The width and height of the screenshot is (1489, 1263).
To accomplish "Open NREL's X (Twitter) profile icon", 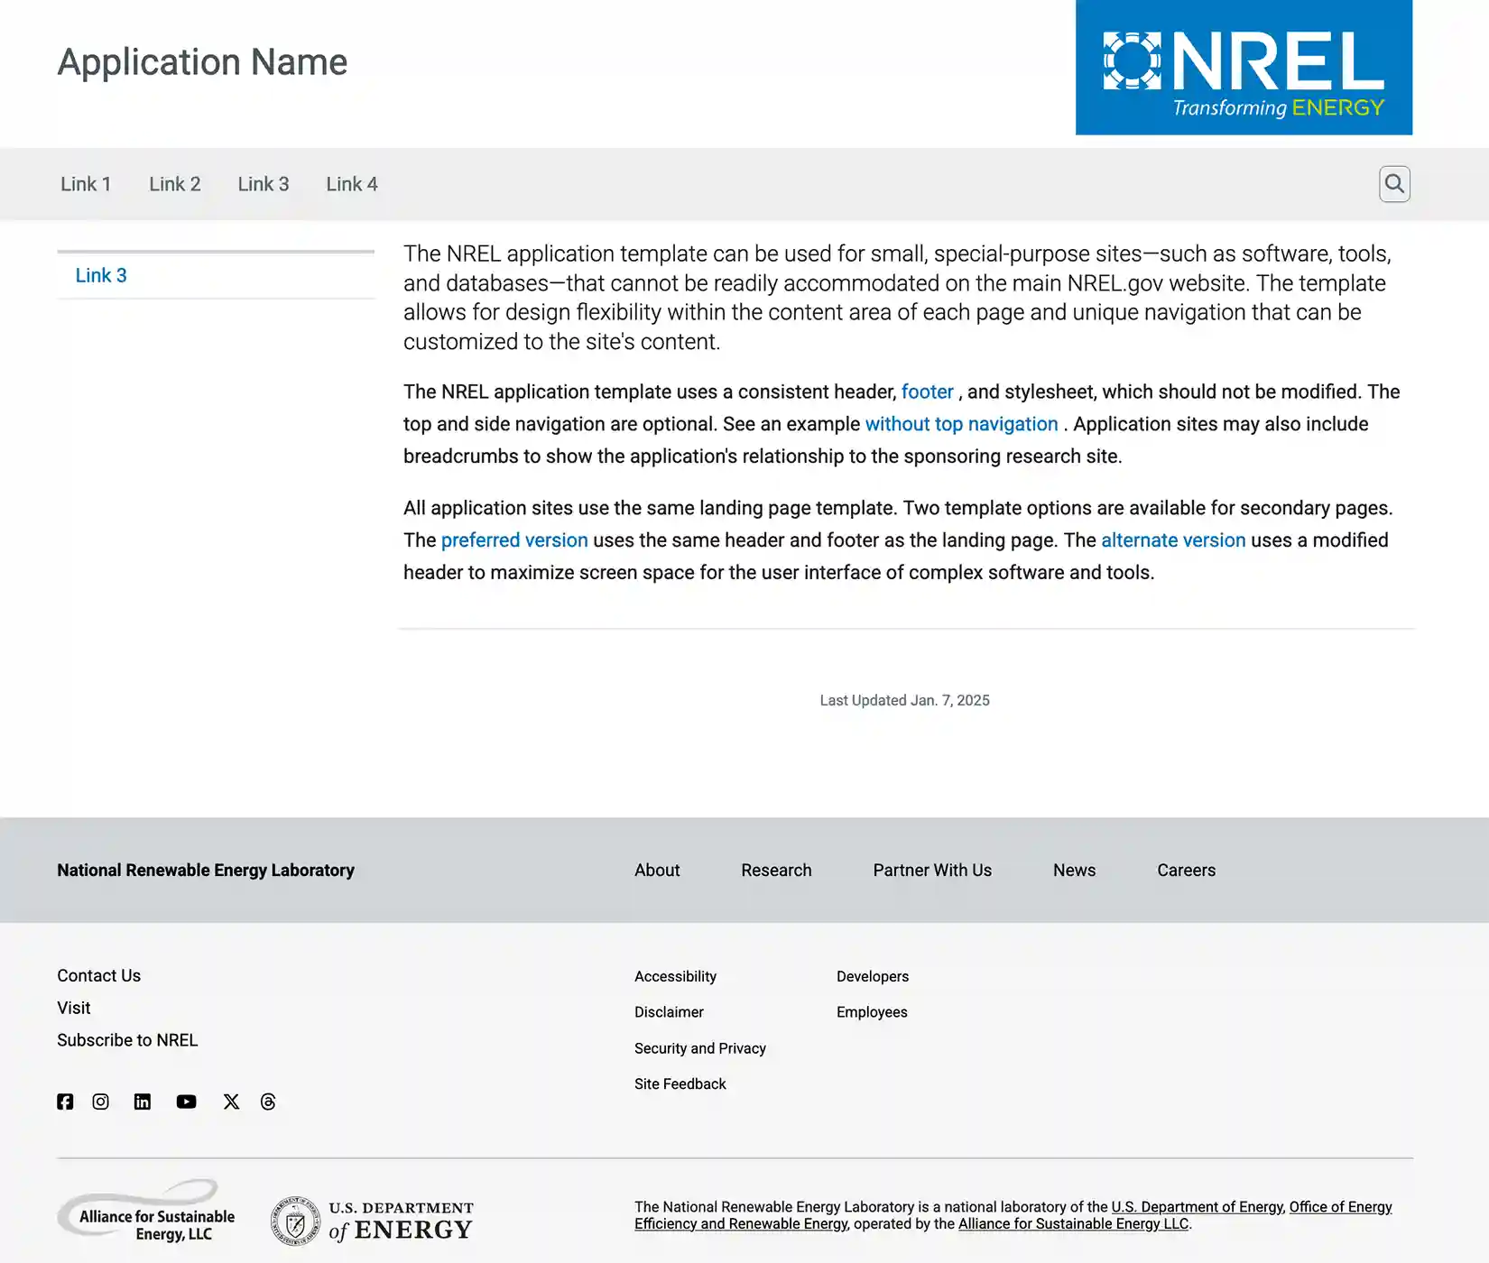I will (x=231, y=1101).
